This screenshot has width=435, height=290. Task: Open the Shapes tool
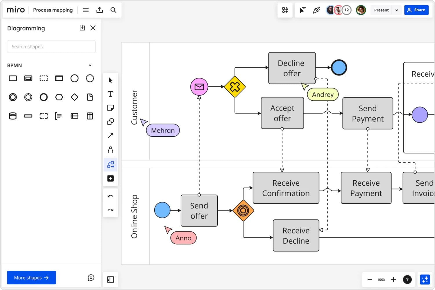coord(110,122)
